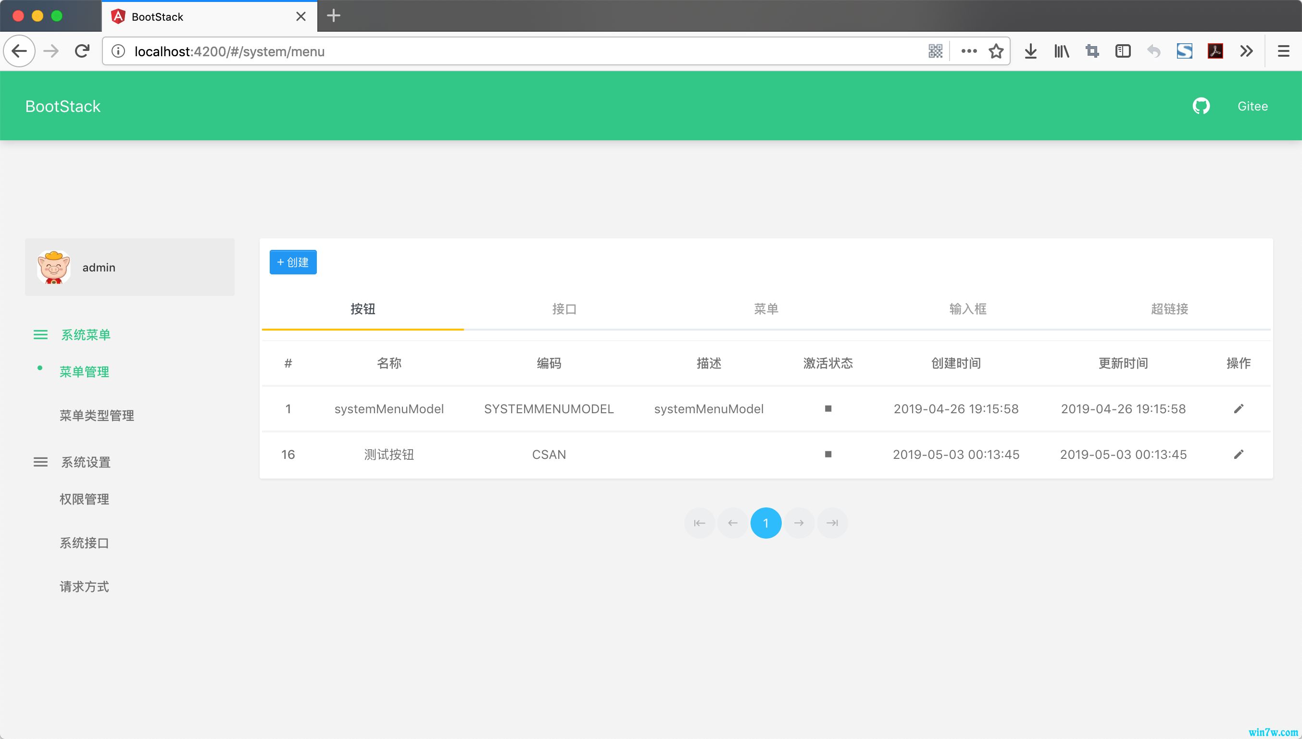Click the admin username
The image size is (1302, 739).
pos(99,268)
